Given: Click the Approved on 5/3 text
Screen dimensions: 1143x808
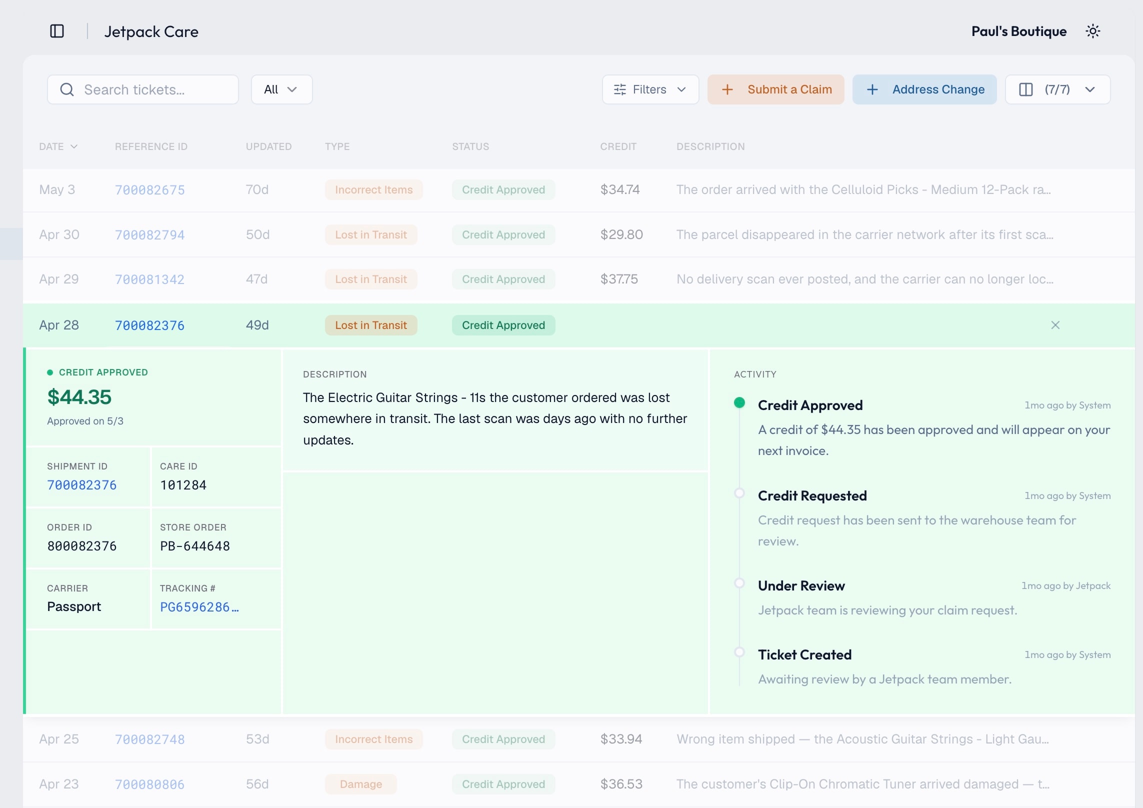Looking at the screenshot, I should coord(85,421).
